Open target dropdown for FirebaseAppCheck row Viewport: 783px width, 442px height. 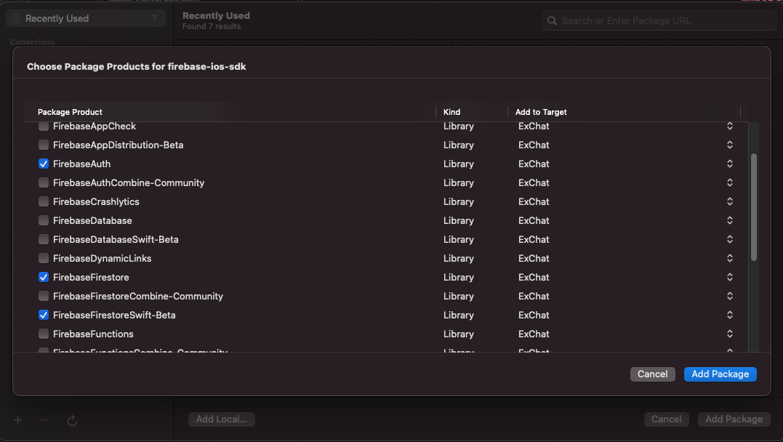[730, 126]
